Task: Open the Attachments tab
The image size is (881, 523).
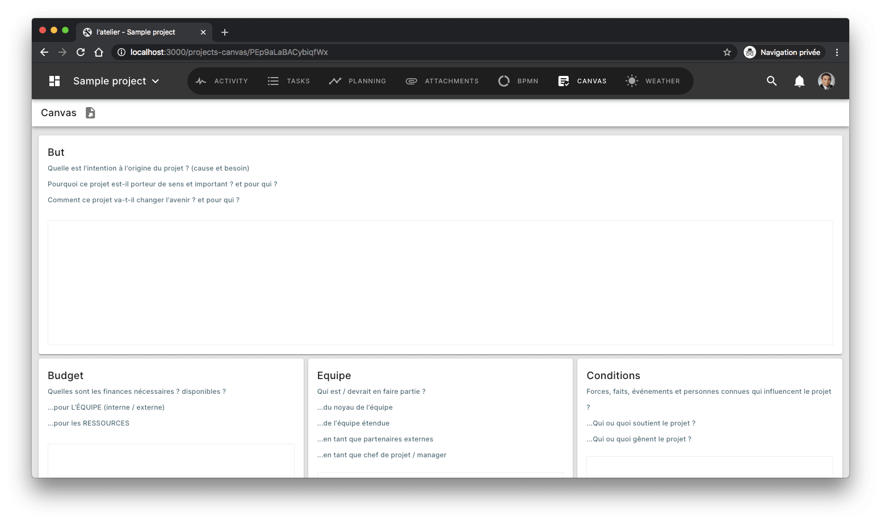Action: 442,81
